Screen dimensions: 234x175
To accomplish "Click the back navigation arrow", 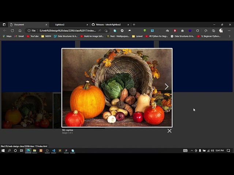I will pos(5,31).
